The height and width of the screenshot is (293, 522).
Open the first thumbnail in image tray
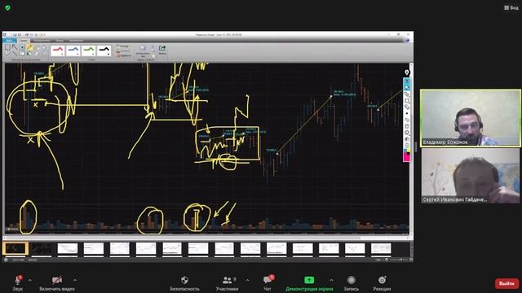15,248
